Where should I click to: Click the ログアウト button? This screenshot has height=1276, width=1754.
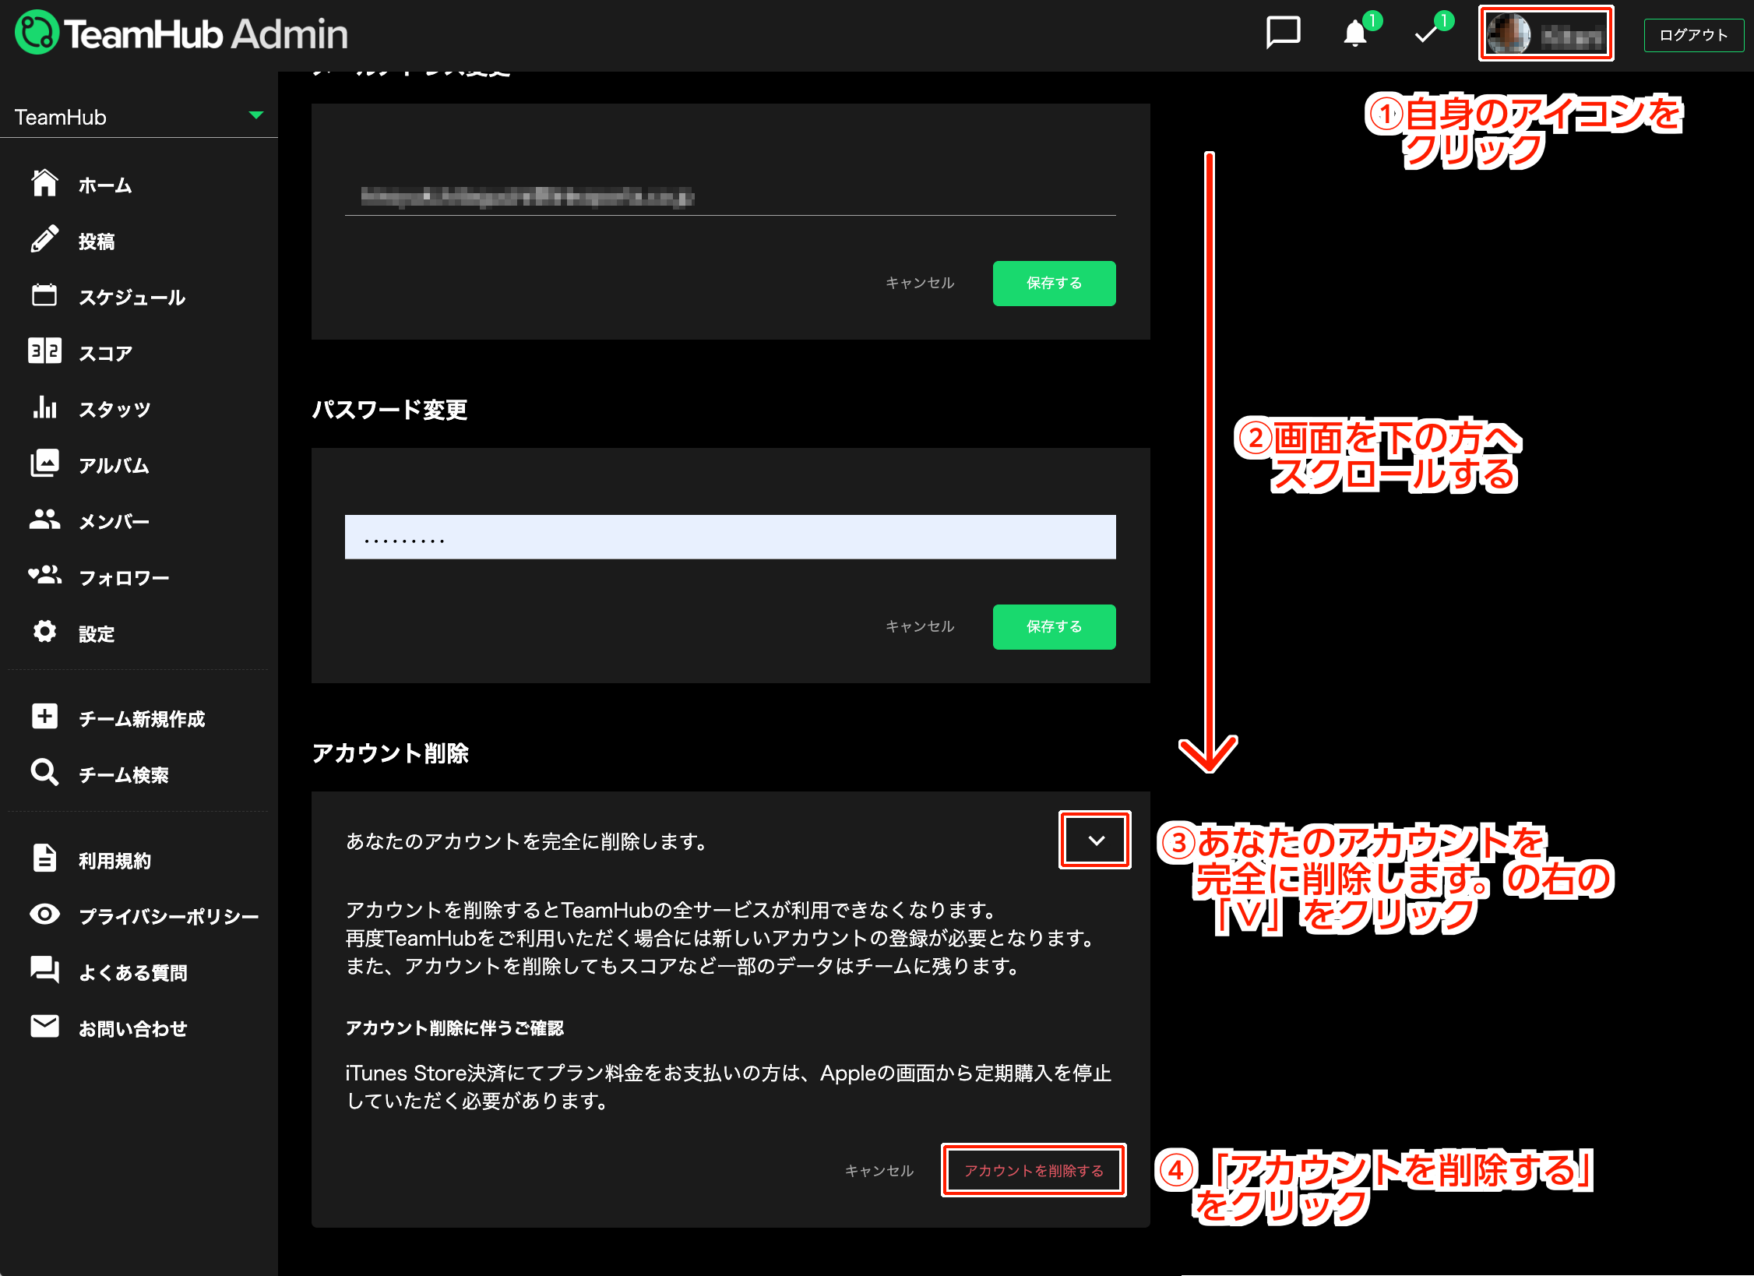pos(1693,35)
